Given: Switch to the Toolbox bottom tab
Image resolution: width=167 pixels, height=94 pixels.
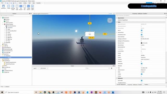Looking at the screenshot, I should pyautogui.click(x=146, y=85).
